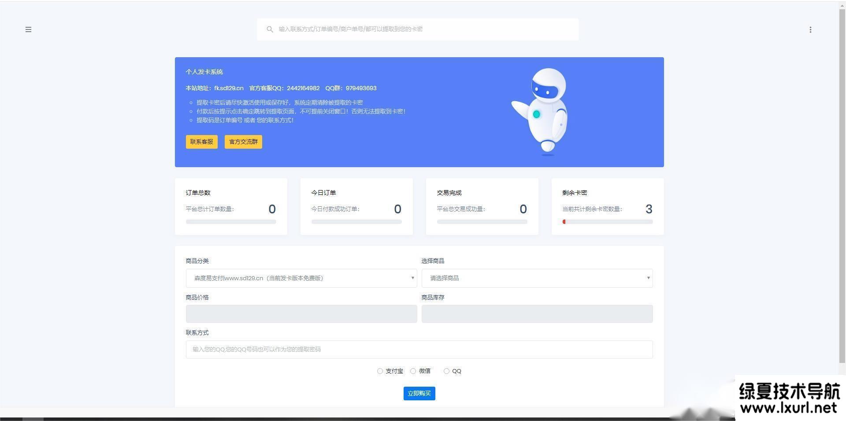The image size is (846, 421).
Task: Click the 付款后按提示点击确定 notice line
Action: click(x=301, y=111)
